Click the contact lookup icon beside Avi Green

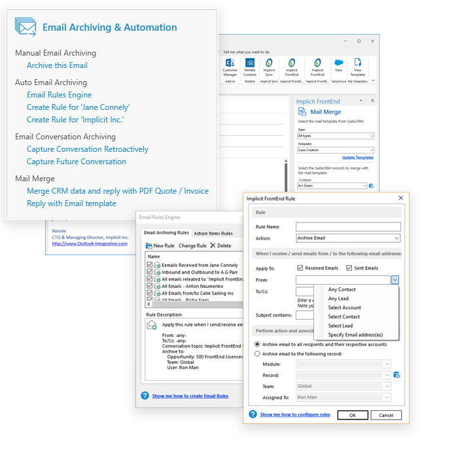pyautogui.click(x=372, y=186)
